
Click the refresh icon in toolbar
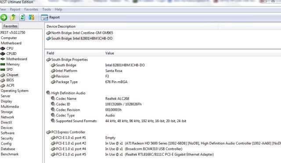coord(22,18)
